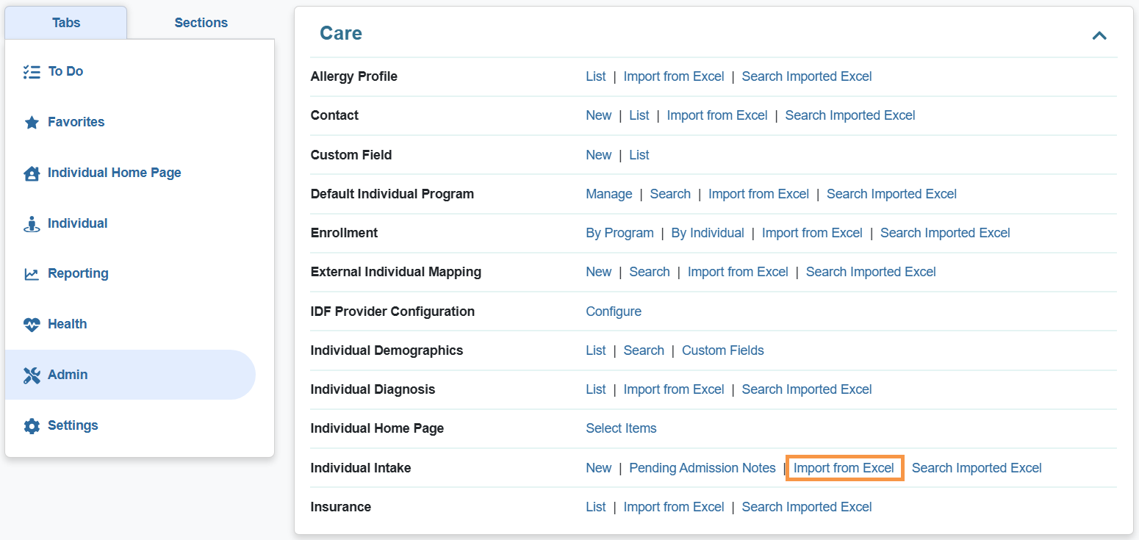Click the Favorites star icon
Screen dimensions: 1139x540
click(x=32, y=123)
